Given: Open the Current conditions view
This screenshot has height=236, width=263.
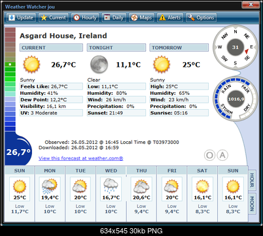Looking at the screenshot, I should tap(54, 18).
